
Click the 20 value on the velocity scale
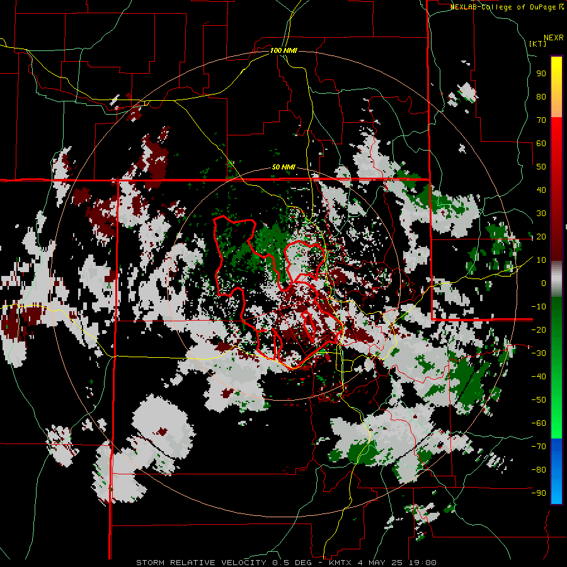click(541, 237)
